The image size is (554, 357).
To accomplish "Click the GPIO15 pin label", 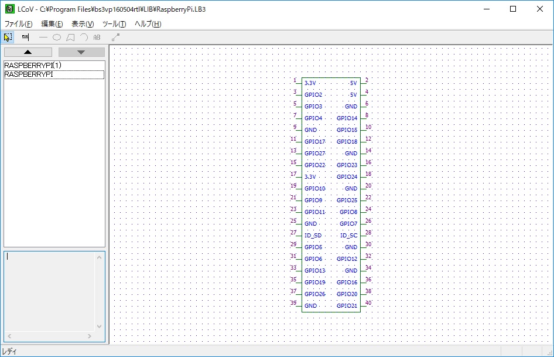I will coord(347,130).
